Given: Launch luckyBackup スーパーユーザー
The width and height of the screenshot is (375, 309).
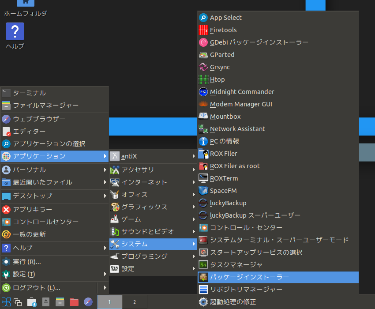Looking at the screenshot, I should [x=278, y=215].
